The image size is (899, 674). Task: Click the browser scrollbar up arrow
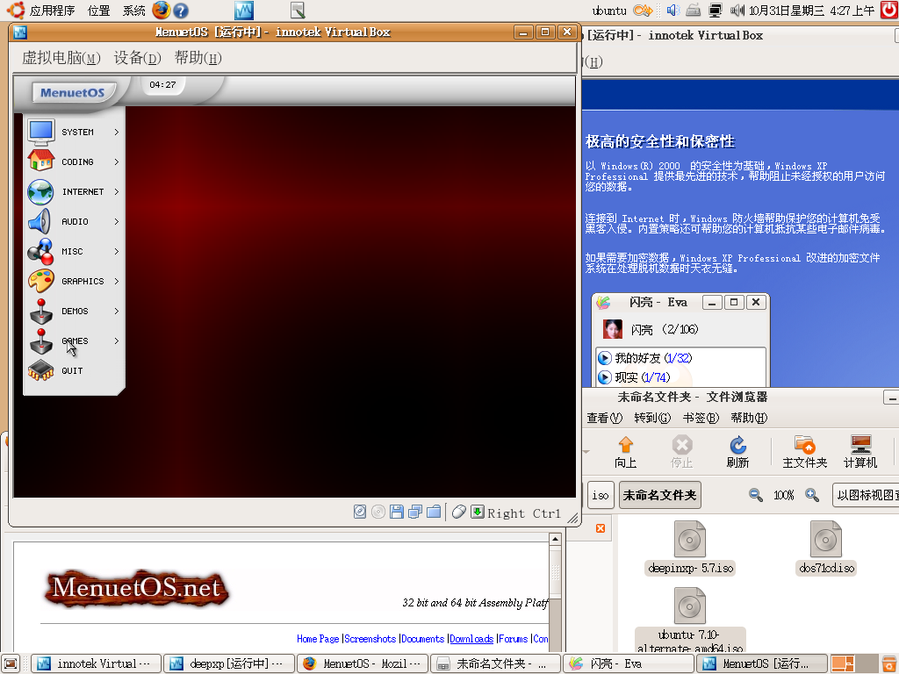[x=555, y=540]
